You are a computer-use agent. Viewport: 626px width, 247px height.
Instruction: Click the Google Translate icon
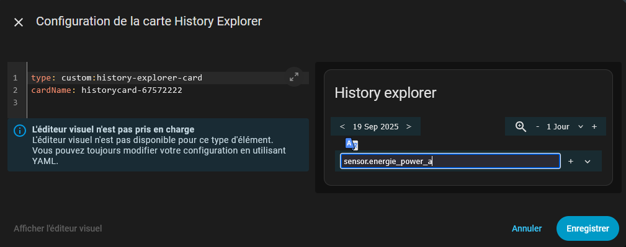point(351,144)
